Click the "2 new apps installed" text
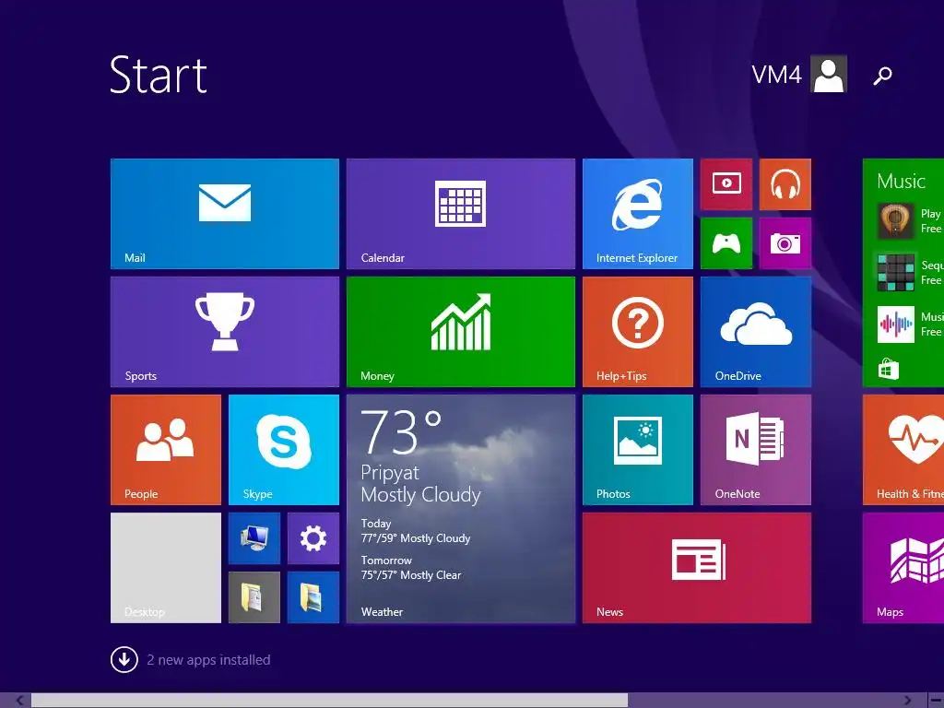 (208, 660)
